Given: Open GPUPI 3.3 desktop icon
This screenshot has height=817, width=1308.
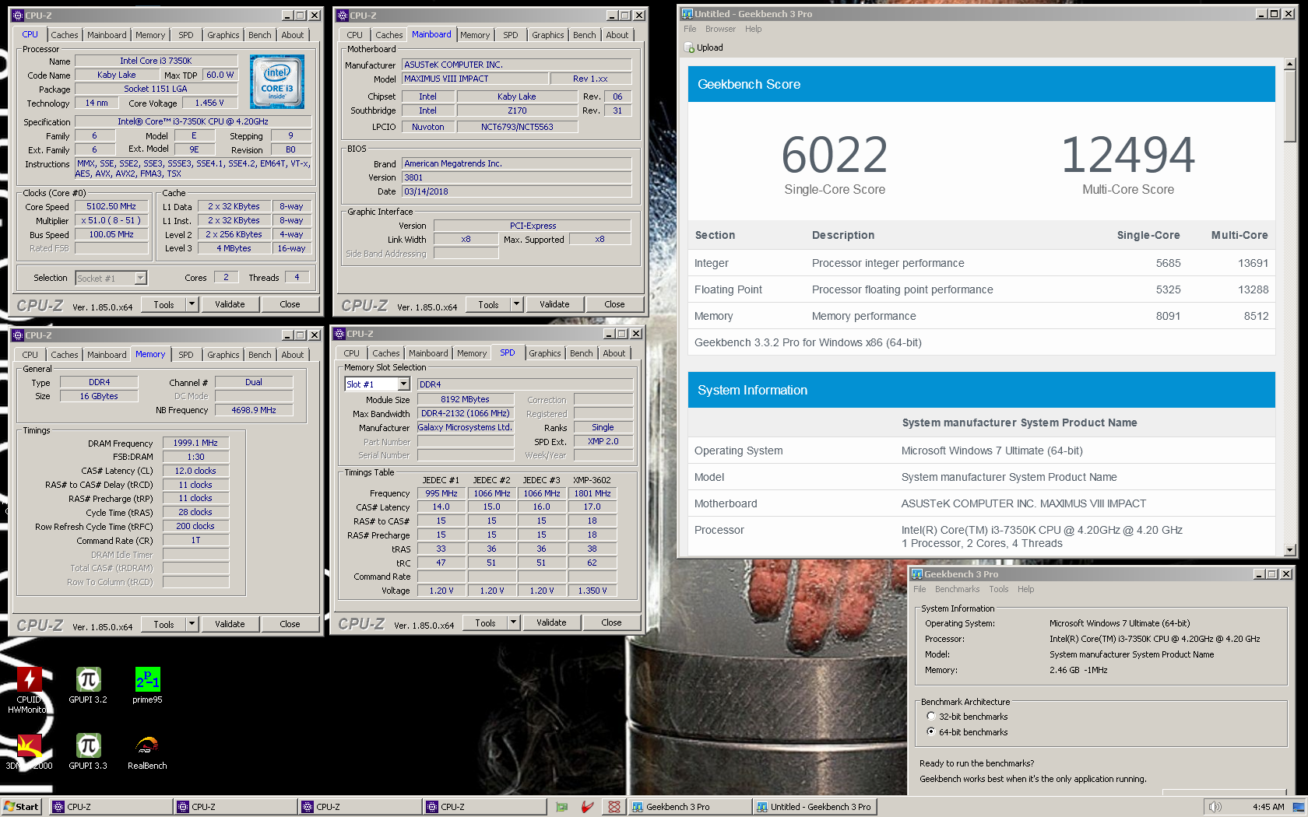Looking at the screenshot, I should [88, 752].
